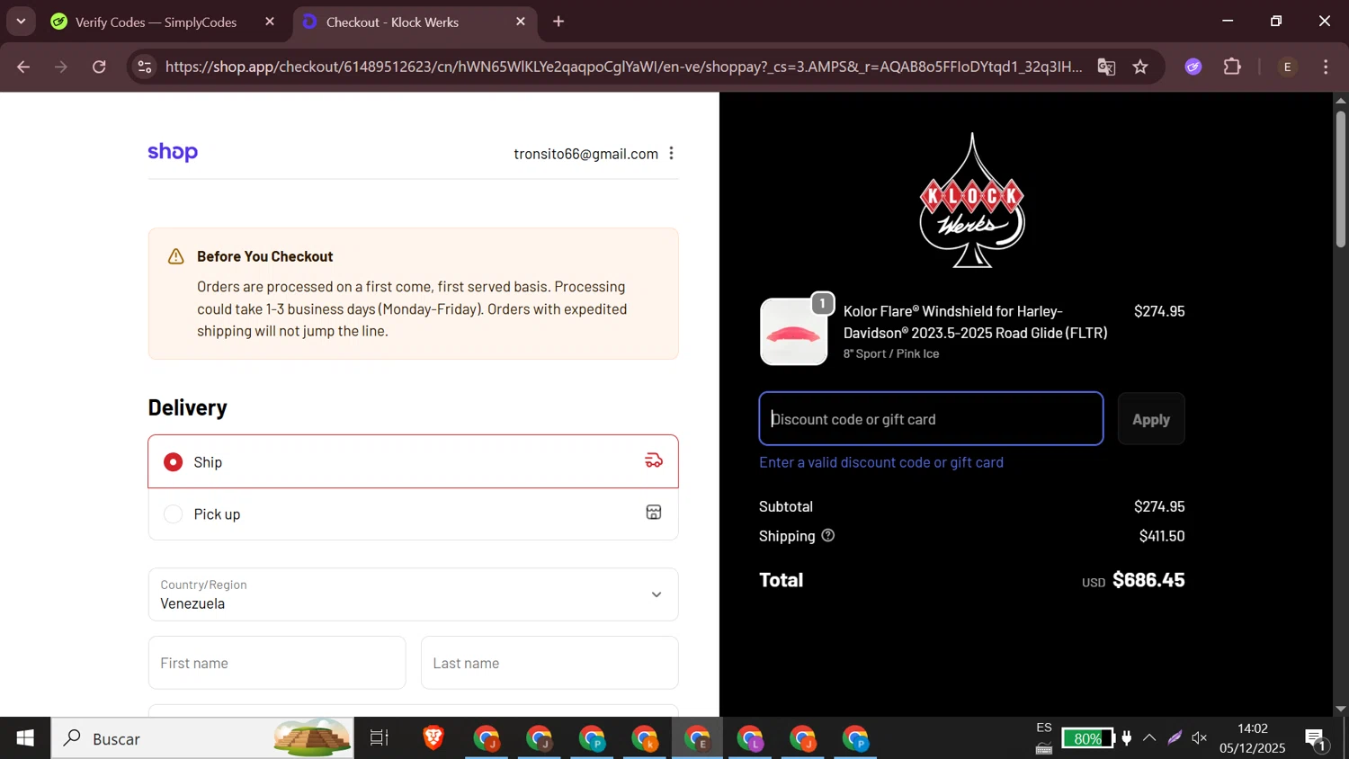The image size is (1349, 759).
Task: Show hidden system tray icons
Action: [x=1149, y=738]
